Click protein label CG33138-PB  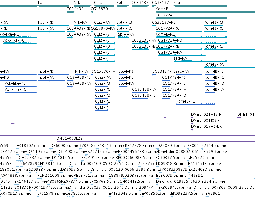click(x=144, y=95)
